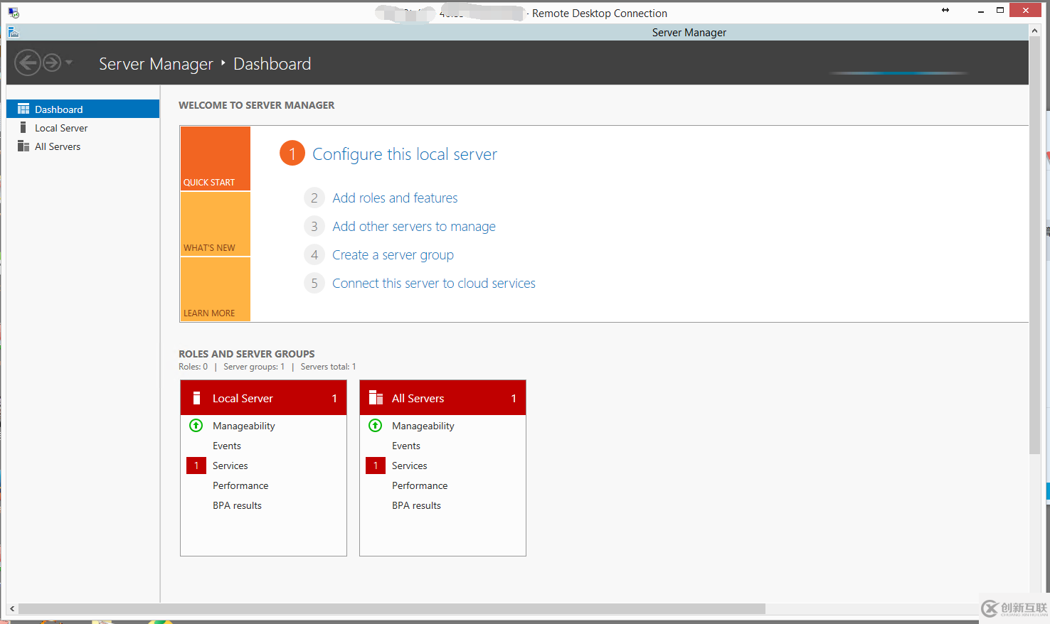Click the Server Manager window icon
The height and width of the screenshot is (624, 1050).
pyautogui.click(x=13, y=32)
